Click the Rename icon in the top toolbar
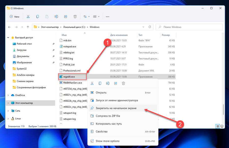This screenshot has width=229, height=148. 56,17
